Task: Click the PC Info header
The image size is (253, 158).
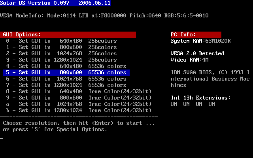Action: [196, 35]
